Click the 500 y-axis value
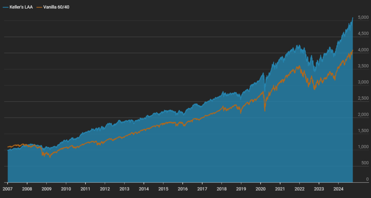Viewport: 371px width, 198px height. coord(365,163)
